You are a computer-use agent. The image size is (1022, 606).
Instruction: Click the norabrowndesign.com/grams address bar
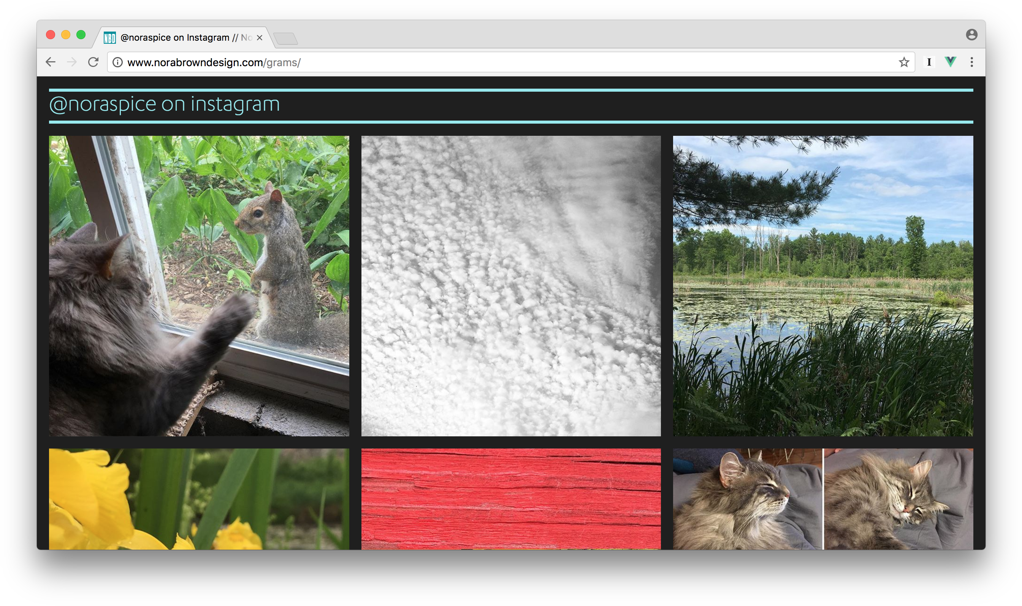point(510,62)
